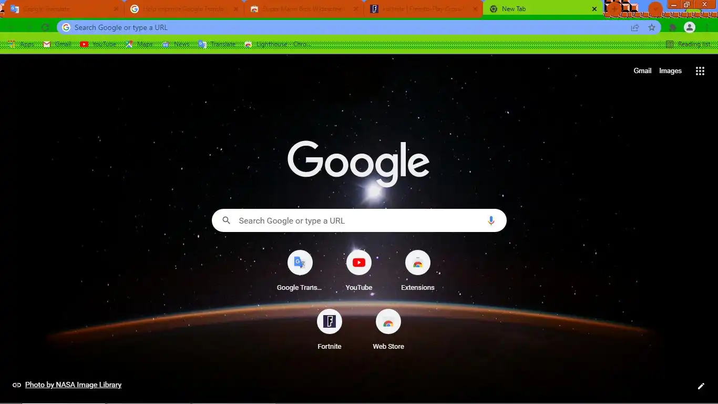Focus the Google search box
Screen dimensions: 718x404
pos(359,220)
